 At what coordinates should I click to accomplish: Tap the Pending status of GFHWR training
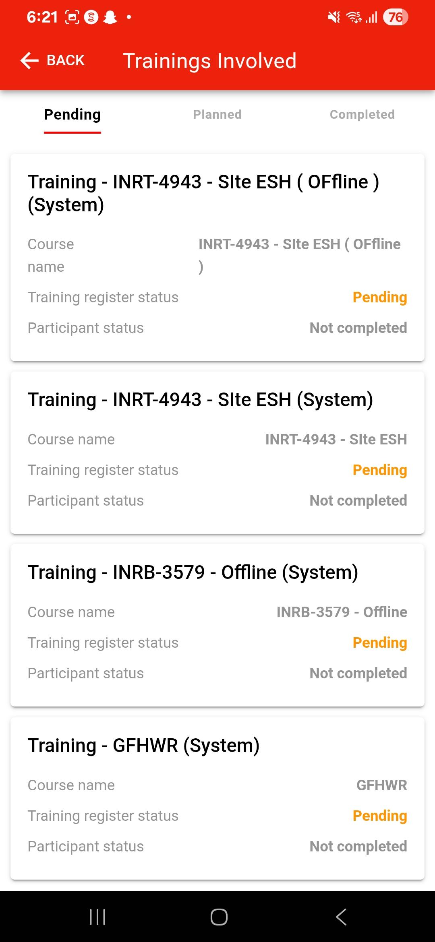379,816
